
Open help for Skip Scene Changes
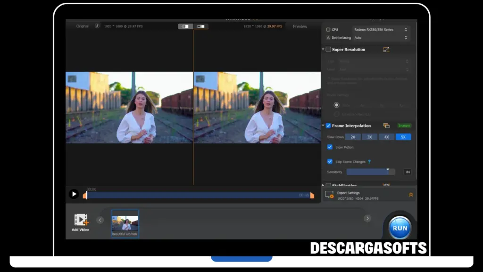(369, 161)
